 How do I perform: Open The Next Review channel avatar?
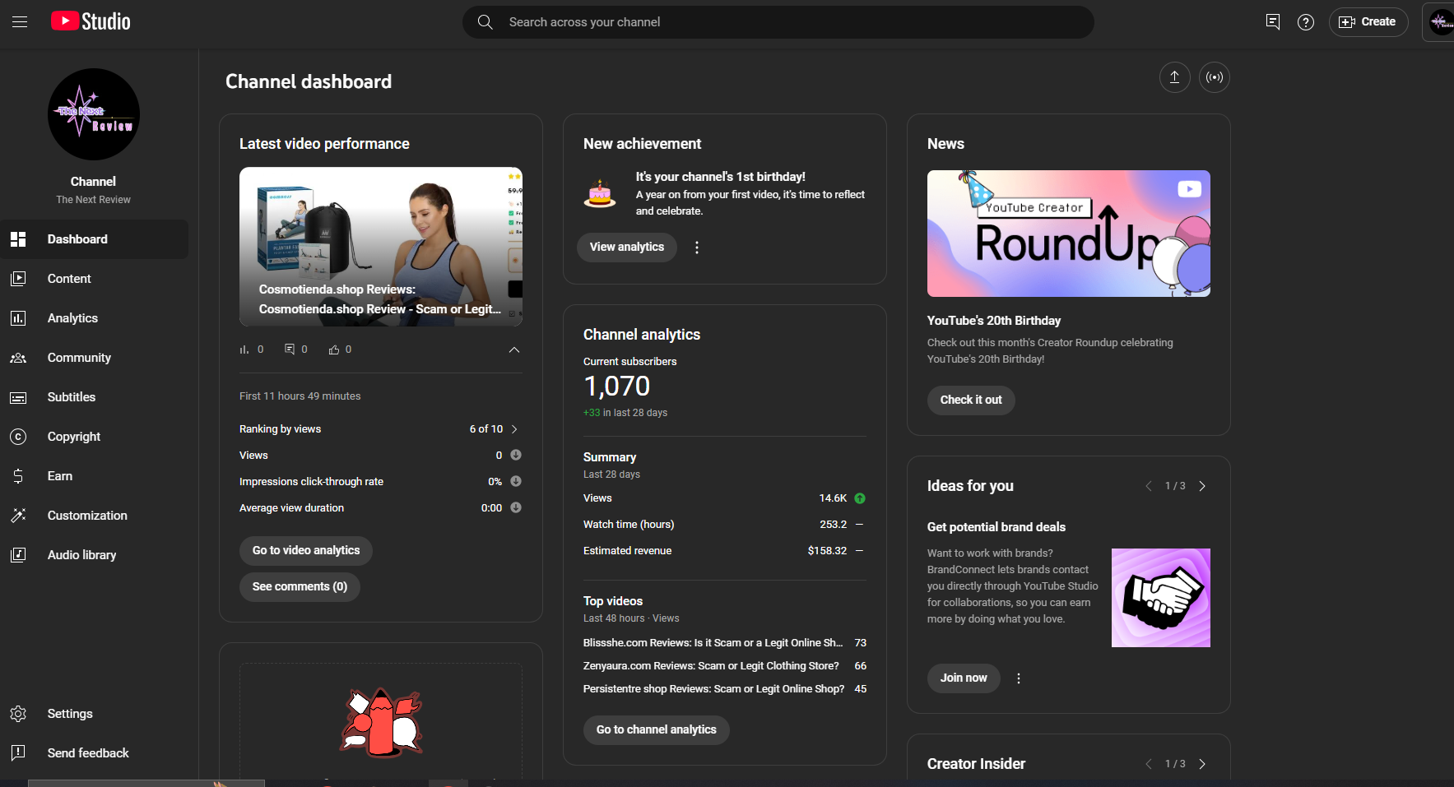(x=94, y=114)
